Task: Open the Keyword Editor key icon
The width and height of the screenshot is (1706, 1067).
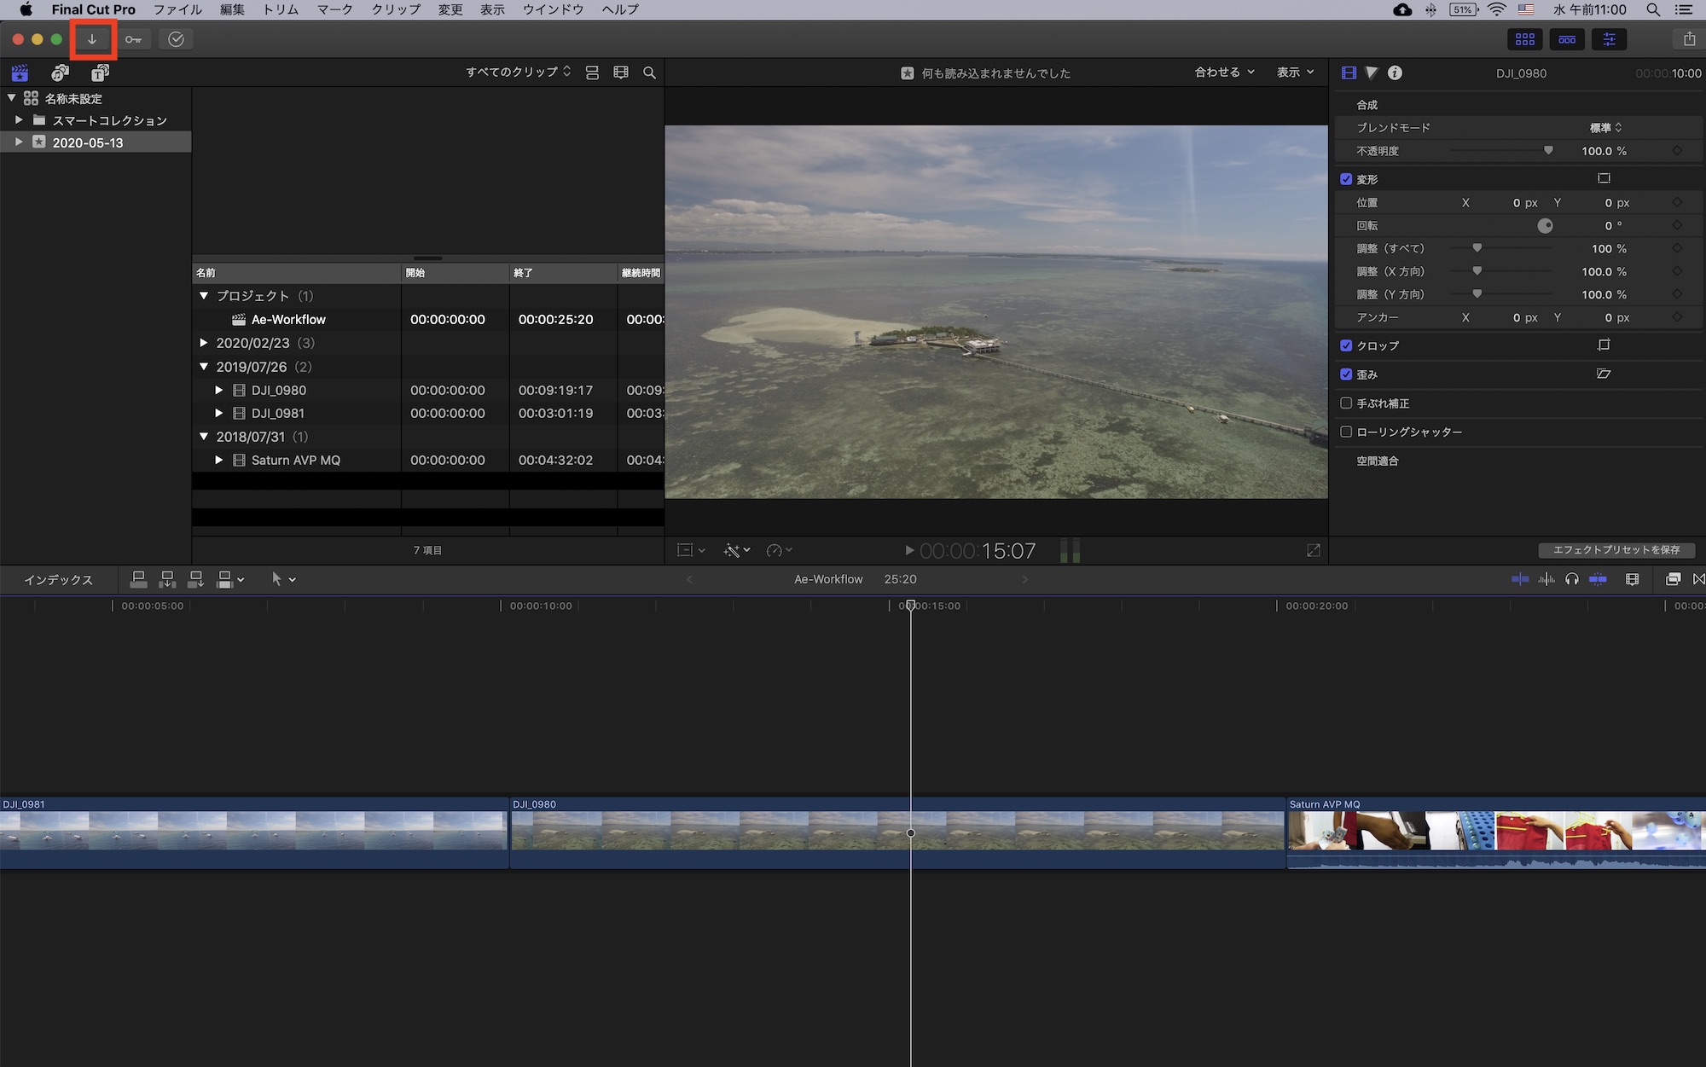Action: pos(133,39)
